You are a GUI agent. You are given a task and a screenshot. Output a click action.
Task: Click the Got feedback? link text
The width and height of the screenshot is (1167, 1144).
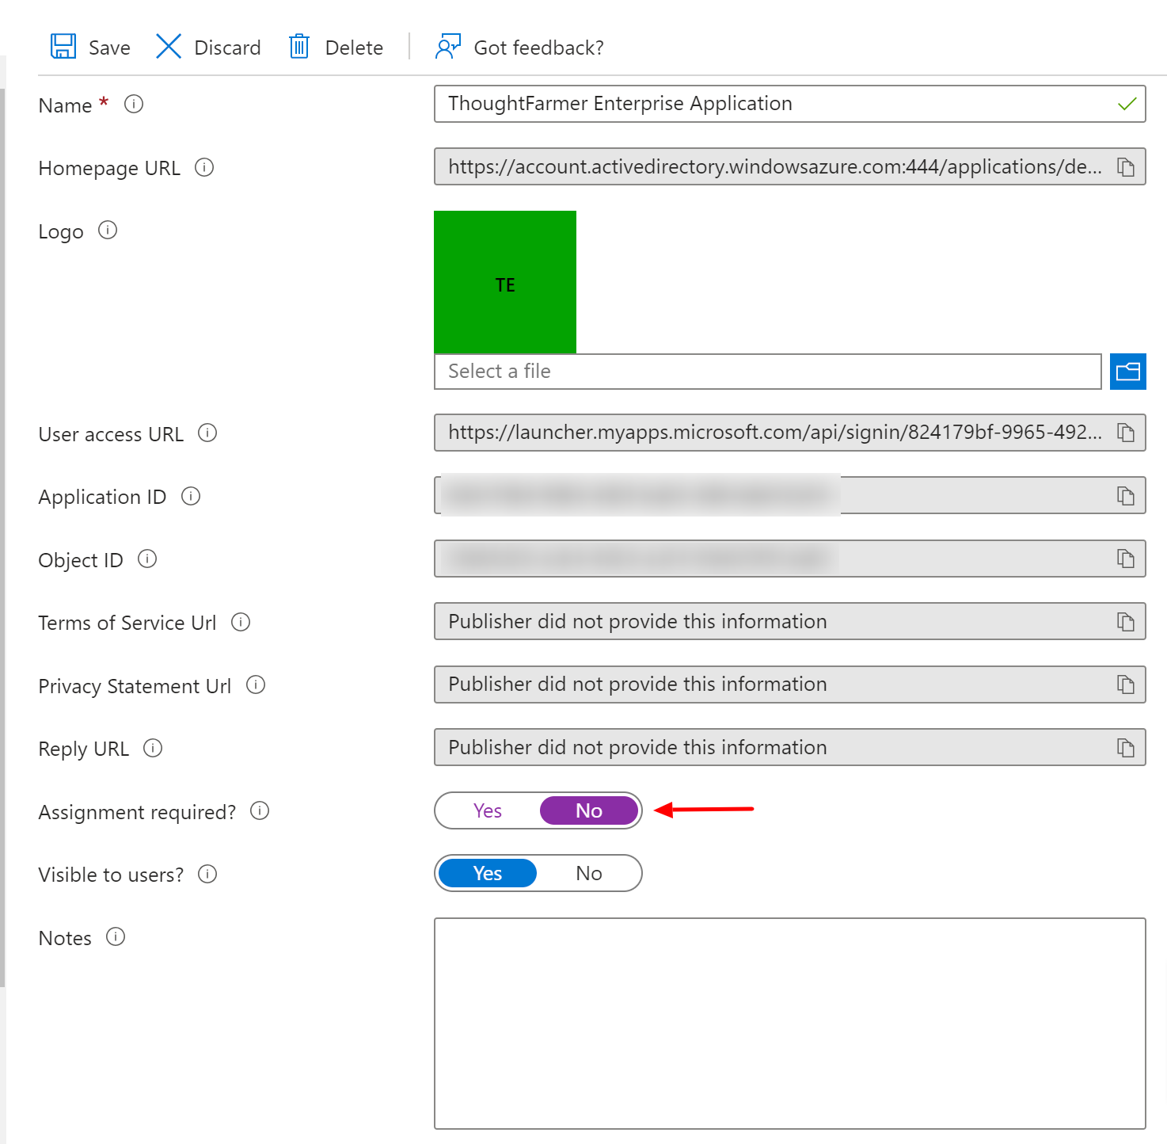(538, 48)
